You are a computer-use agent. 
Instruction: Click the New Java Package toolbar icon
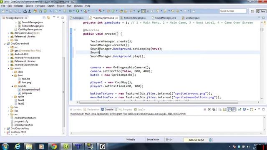[108, 11]
